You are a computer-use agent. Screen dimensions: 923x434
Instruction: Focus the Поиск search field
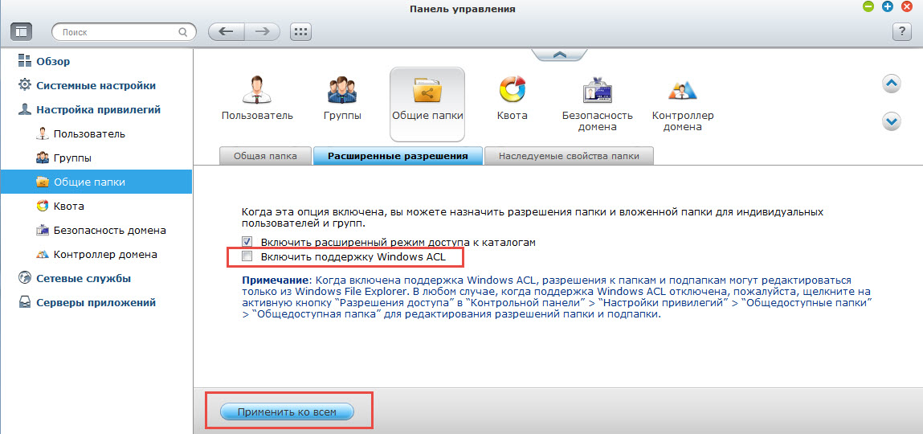pyautogui.click(x=123, y=32)
